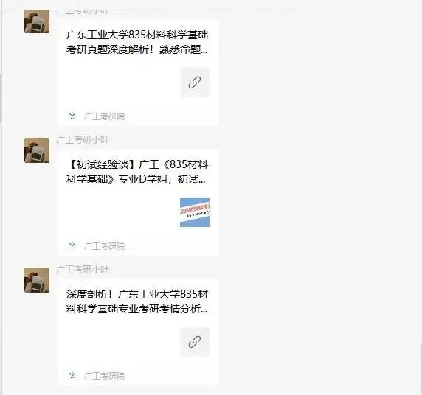Viewport: 422px width, 395px height.
Task: Click the link icon in the 考情分析 card
Action: [x=195, y=342]
